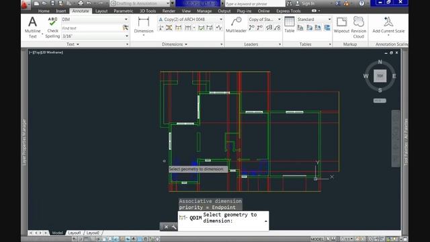Viewport: 430px width, 242px height.
Task: Open the Parametric ribbon tab
Action: click(123, 11)
